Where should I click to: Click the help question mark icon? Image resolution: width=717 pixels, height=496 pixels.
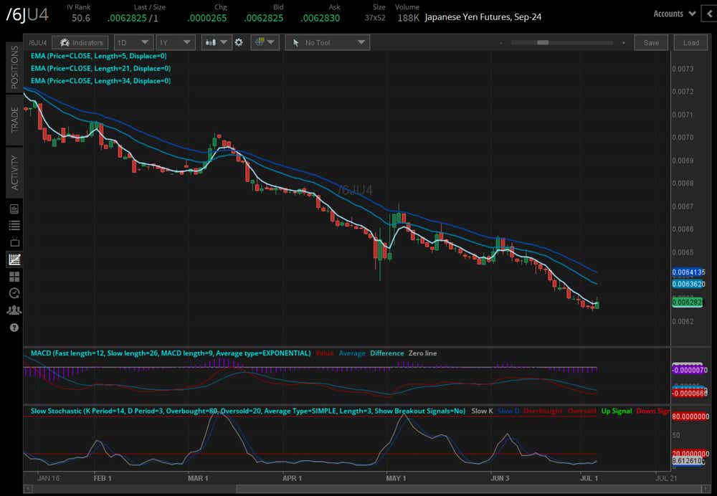coord(14,328)
